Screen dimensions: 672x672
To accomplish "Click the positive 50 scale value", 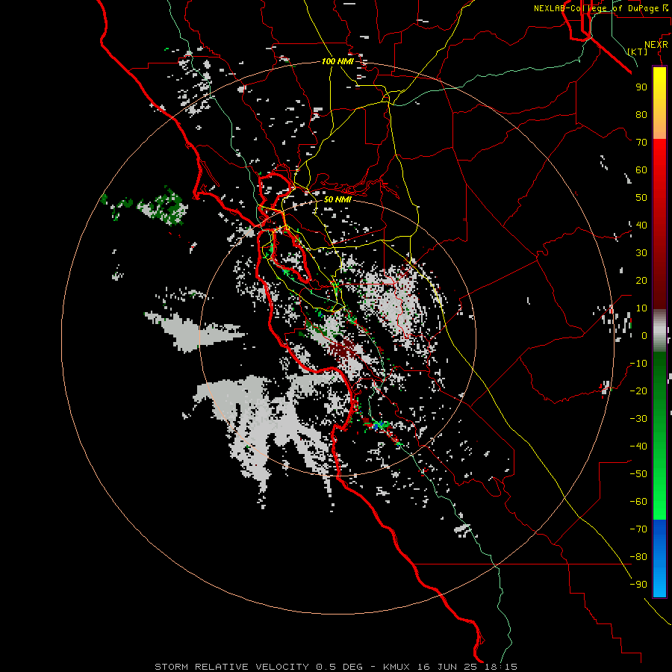I will click(x=641, y=198).
